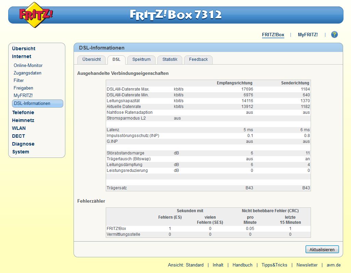Viewport: 351px width, 273px height.
Task: Click the FRITZ! logo icon
Action: pos(36,15)
